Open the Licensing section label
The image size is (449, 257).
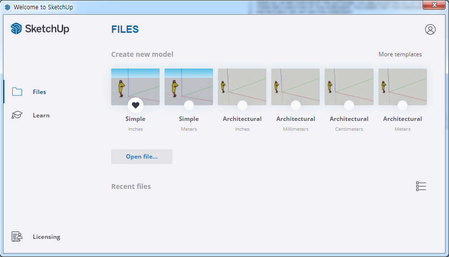tap(47, 237)
